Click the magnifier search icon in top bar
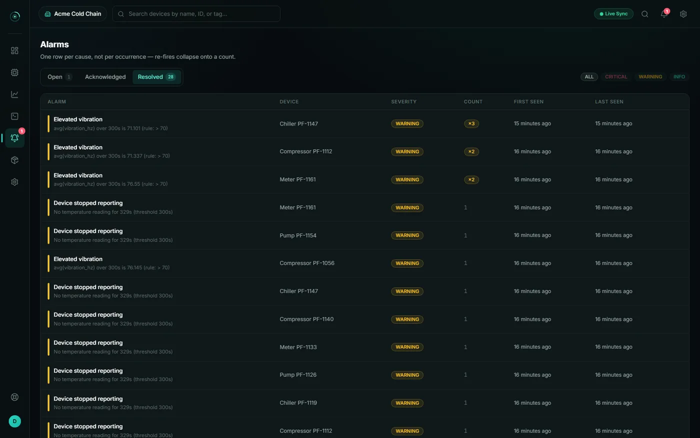Viewport: 700px width, 438px height. 644,14
